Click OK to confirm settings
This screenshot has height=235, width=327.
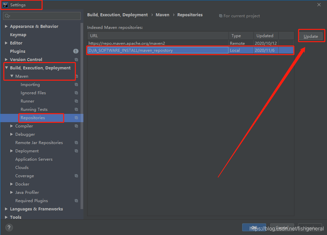pos(254,227)
